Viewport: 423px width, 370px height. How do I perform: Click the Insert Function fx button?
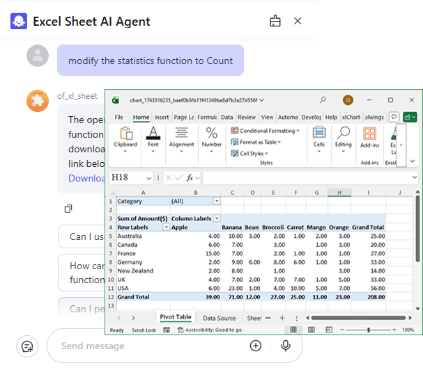(190, 178)
